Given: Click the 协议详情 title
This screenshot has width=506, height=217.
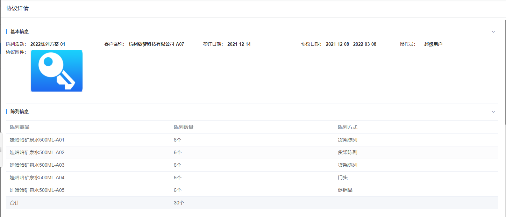Looking at the screenshot, I should pyautogui.click(x=17, y=8).
